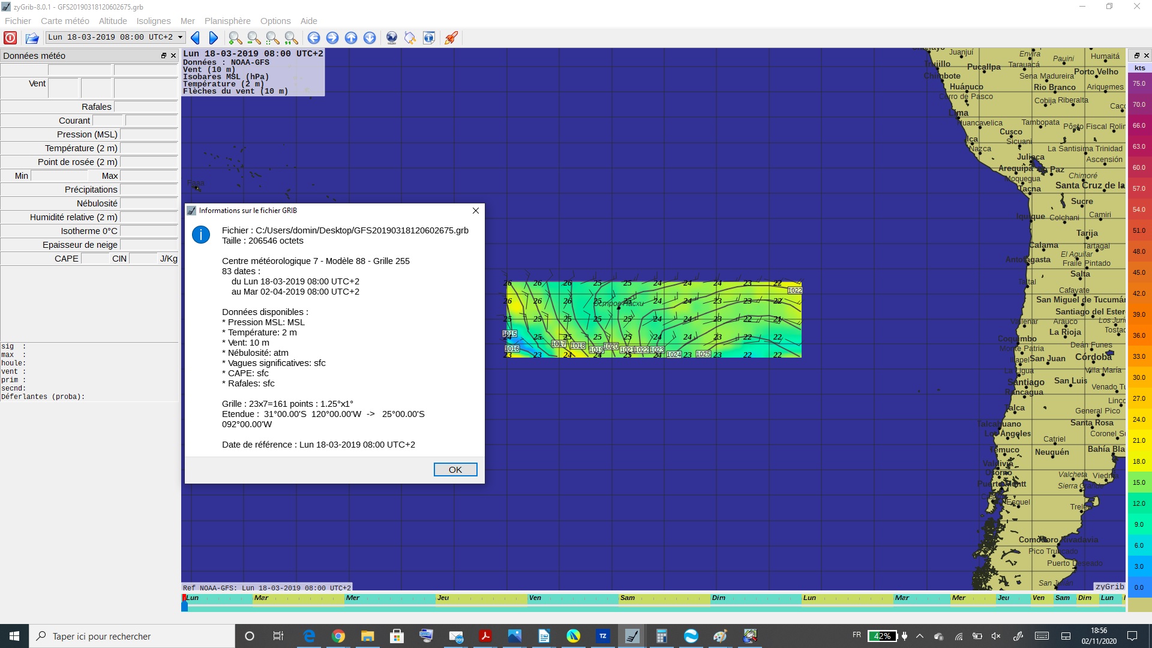Go to previous forecast date arrow
The image size is (1152, 648).
(195, 38)
